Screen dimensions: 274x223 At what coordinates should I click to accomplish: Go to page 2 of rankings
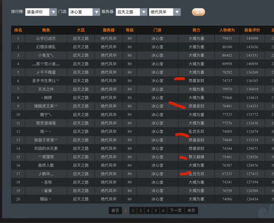click(133, 210)
